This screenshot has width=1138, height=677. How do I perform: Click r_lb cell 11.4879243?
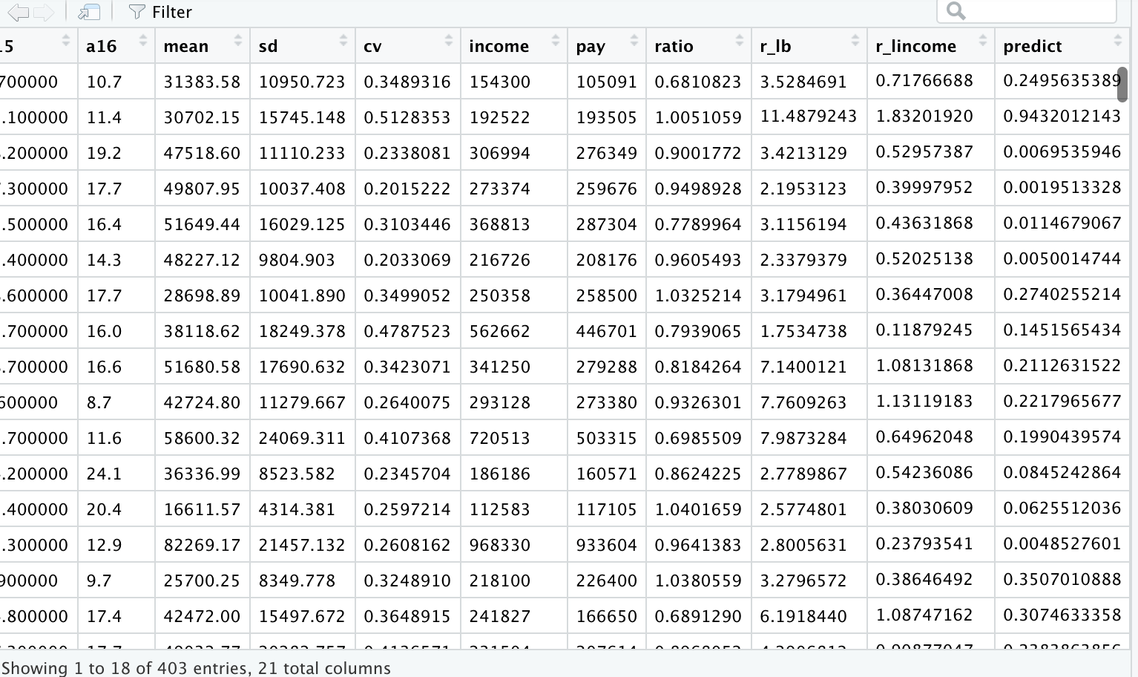point(809,116)
